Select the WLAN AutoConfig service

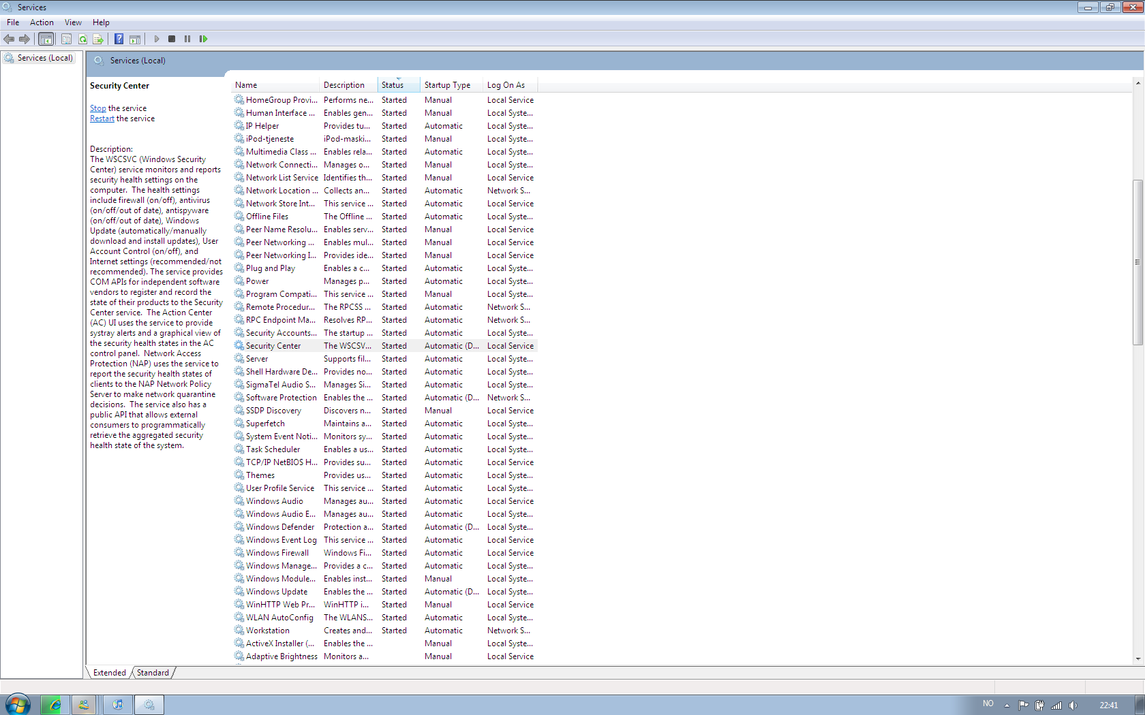click(x=385, y=618)
